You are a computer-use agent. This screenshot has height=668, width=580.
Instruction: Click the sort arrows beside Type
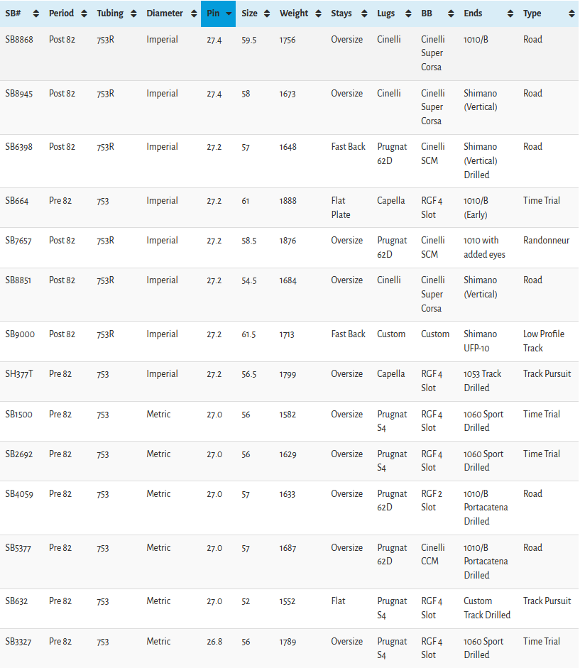pyautogui.click(x=572, y=13)
